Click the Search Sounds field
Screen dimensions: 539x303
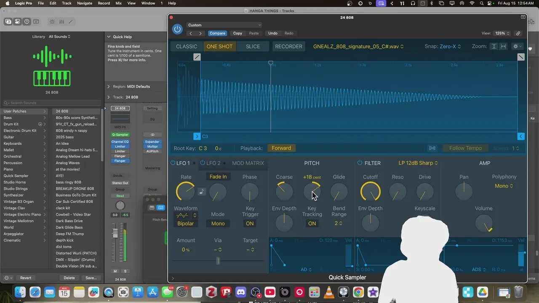[52, 103]
